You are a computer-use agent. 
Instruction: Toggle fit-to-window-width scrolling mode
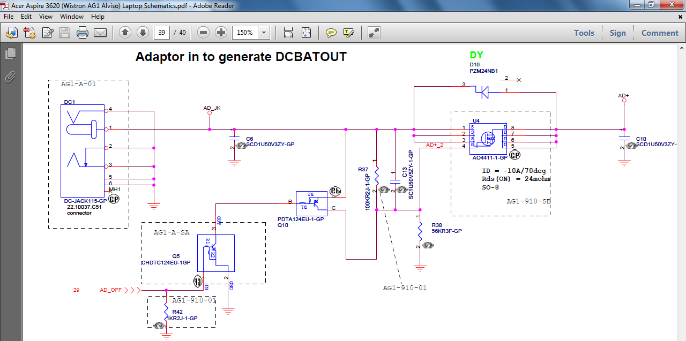(288, 33)
